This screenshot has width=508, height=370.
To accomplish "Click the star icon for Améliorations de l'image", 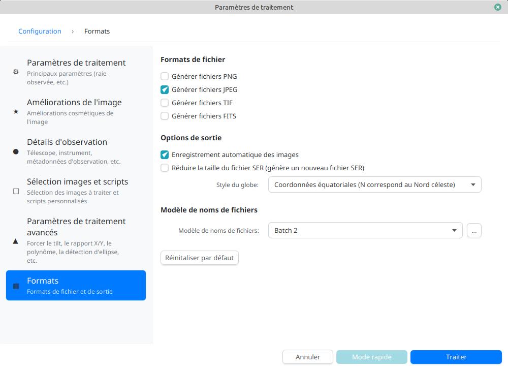I will point(16,111).
